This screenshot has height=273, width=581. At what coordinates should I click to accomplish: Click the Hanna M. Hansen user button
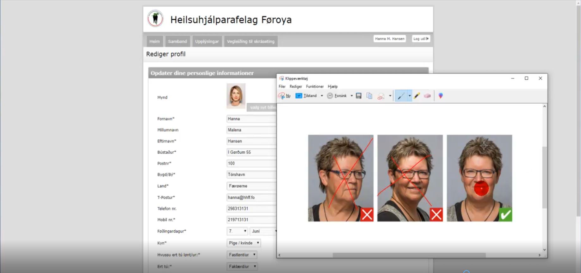390,39
